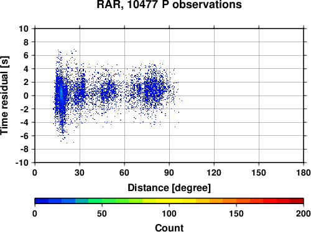Click the Count colorbar label
Screen dimensions: 311x232
click(169, 228)
